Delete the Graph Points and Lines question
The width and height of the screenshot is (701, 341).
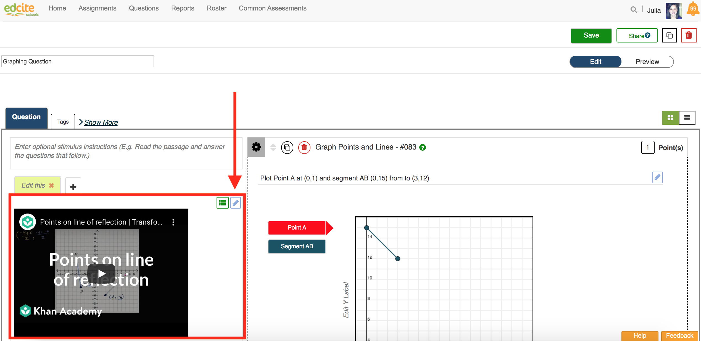pyautogui.click(x=304, y=147)
